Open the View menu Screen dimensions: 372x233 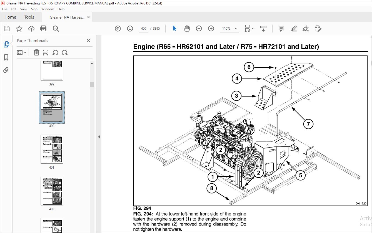click(x=24, y=9)
